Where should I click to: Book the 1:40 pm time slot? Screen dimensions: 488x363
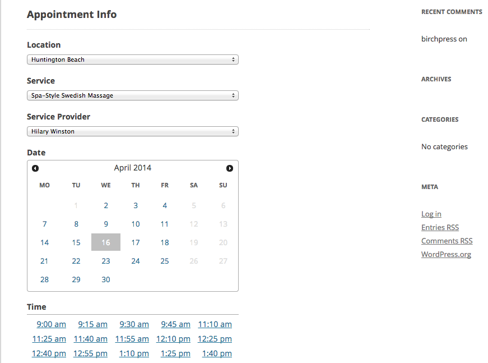tap(217, 353)
